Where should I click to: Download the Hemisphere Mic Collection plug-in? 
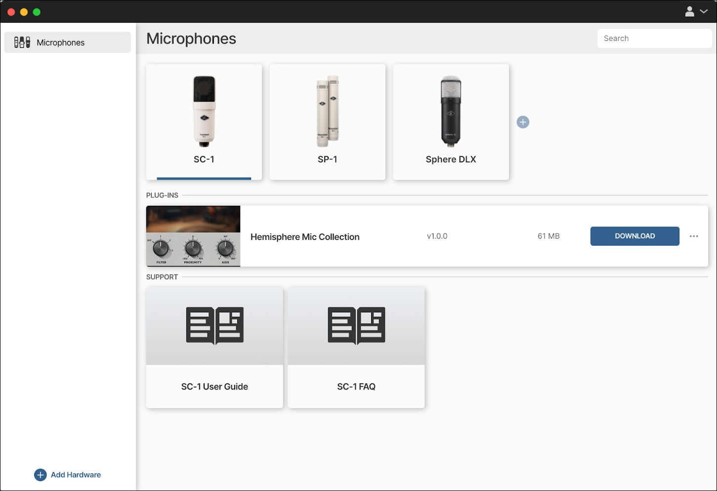click(x=635, y=236)
